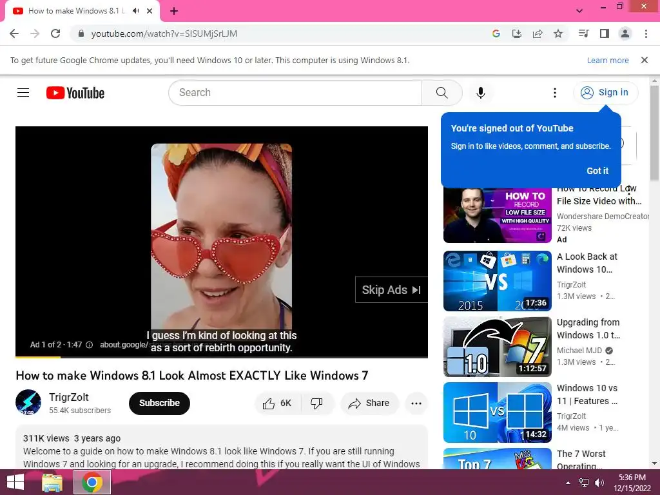Open the Wondershare DemoCreator ad thumbnail
660x495 pixels.
pos(497,215)
